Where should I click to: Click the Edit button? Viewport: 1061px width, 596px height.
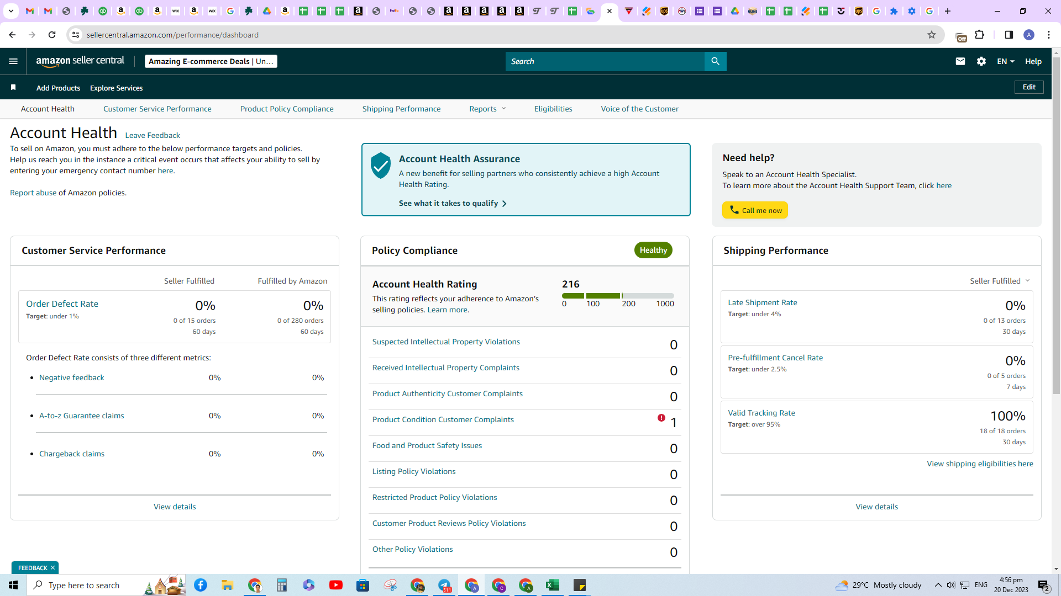(1029, 87)
